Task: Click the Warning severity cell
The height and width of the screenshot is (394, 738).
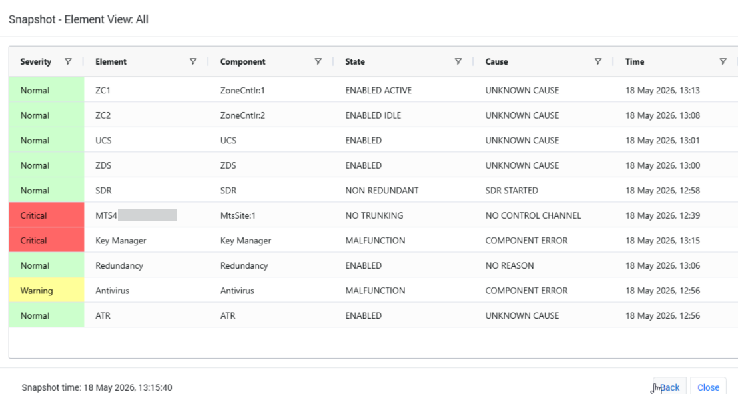Action: click(x=47, y=290)
